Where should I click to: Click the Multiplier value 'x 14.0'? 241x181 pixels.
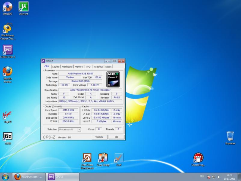point(68,114)
